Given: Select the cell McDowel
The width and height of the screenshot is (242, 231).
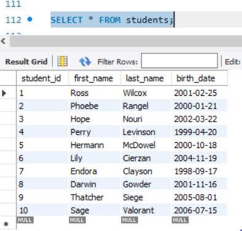Looking at the screenshot, I should point(146,145).
